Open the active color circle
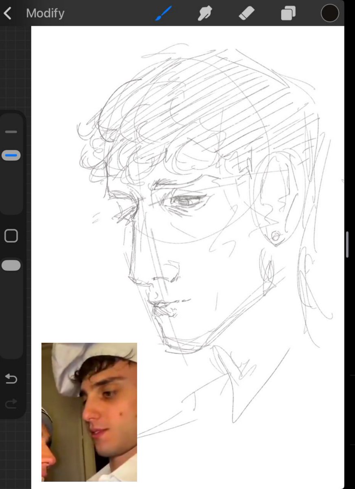 point(330,13)
